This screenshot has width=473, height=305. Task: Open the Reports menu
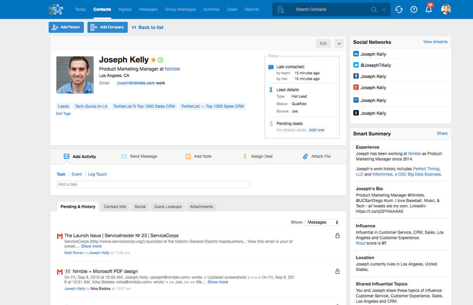click(252, 9)
